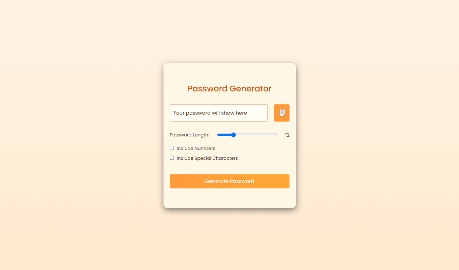Click the 'Your password will show here' placeholder
The width and height of the screenshot is (459, 270).
point(210,113)
